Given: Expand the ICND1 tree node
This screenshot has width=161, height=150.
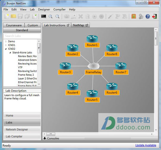Looking at the screenshot, I should pyautogui.click(x=6, y=45).
